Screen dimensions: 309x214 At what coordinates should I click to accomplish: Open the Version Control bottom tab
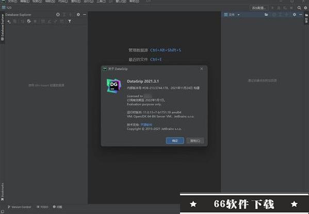pyautogui.click(x=19, y=207)
